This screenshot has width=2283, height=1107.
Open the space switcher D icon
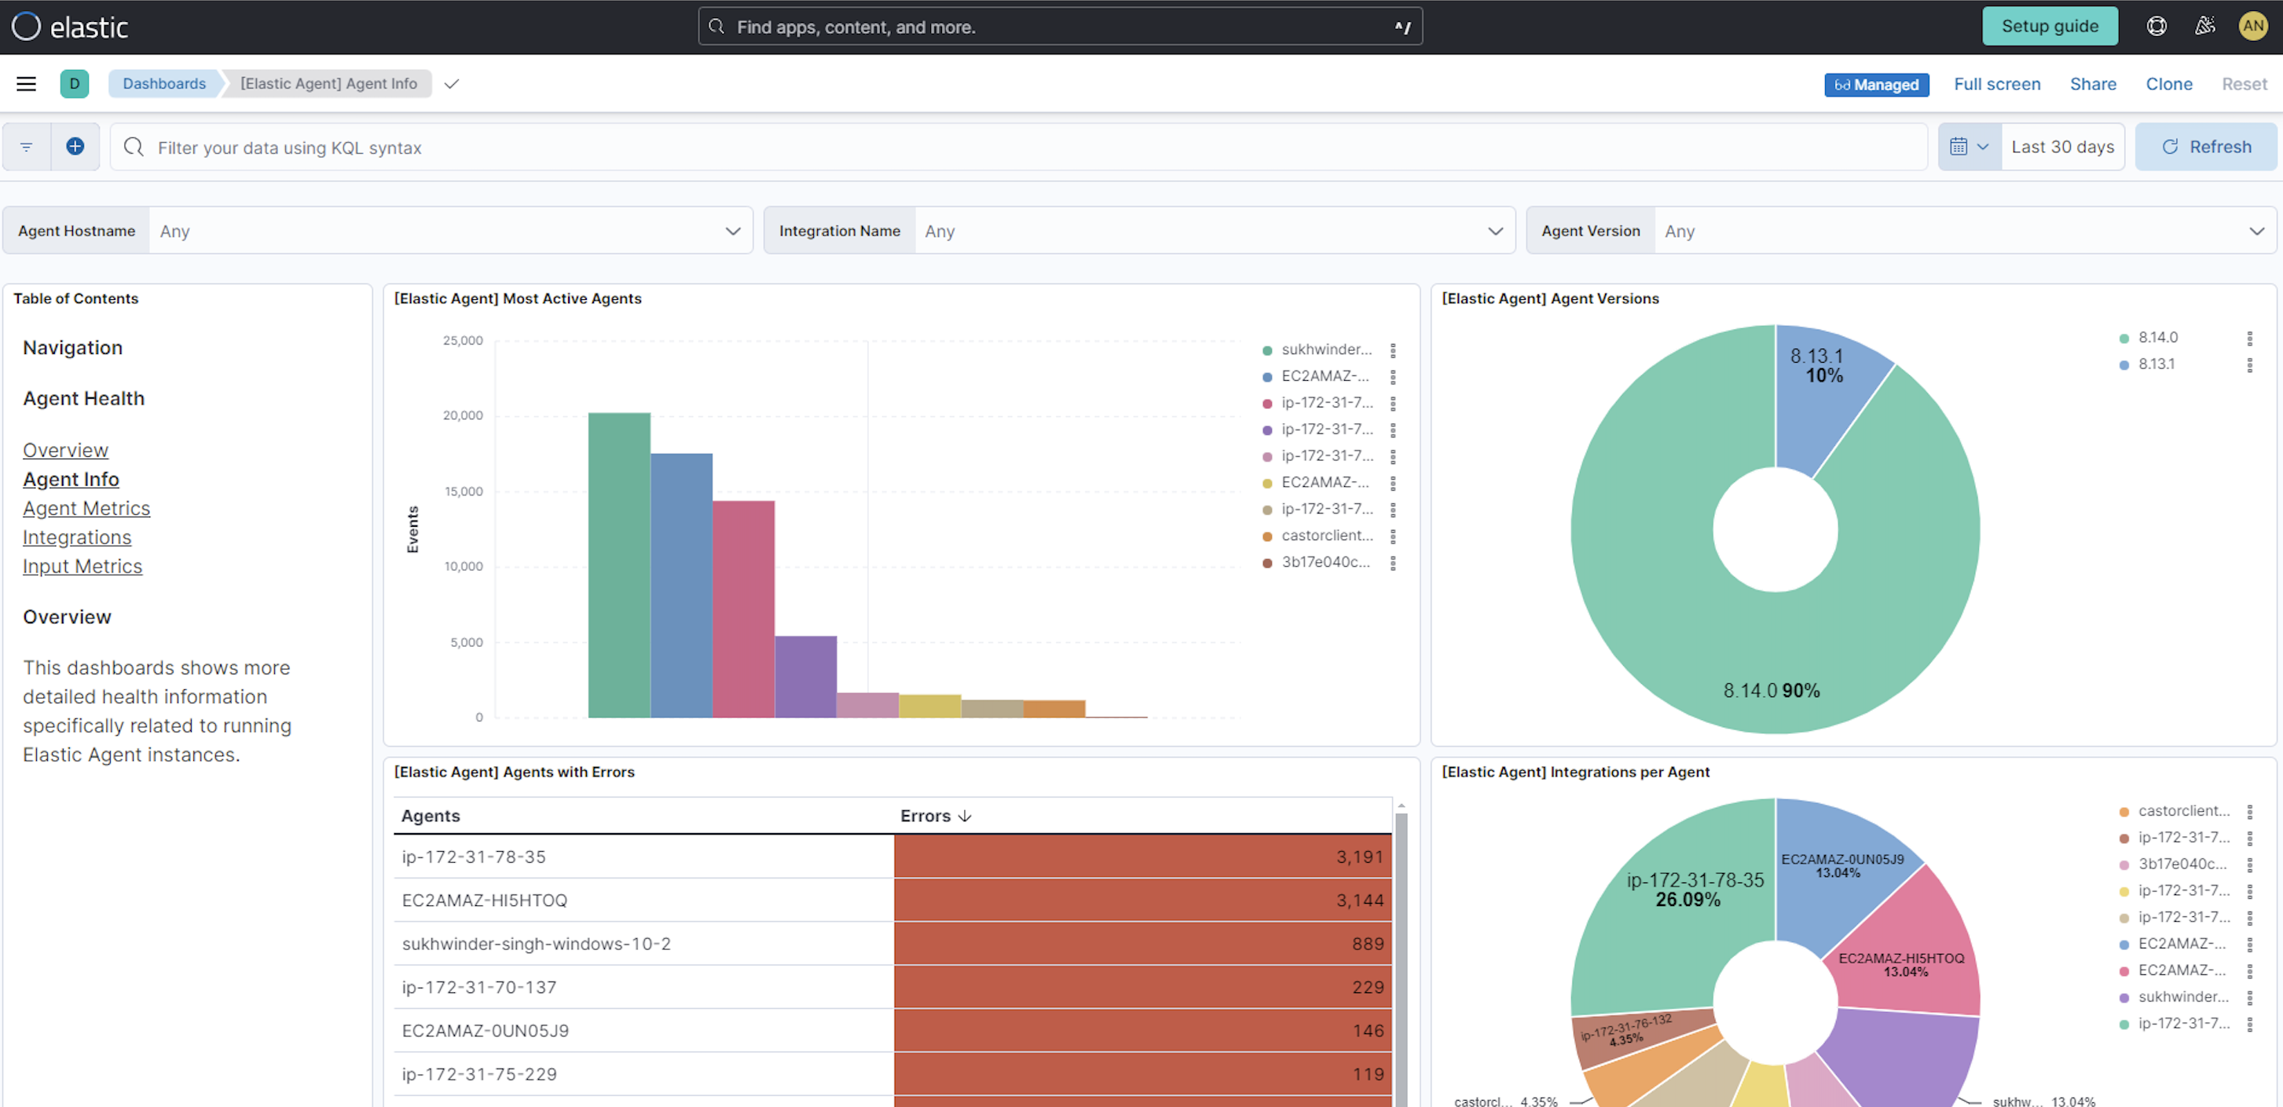coord(75,83)
